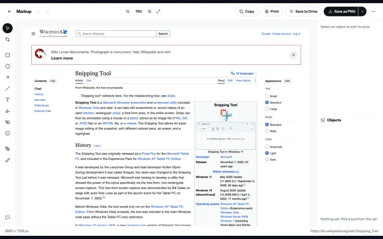The image size is (383, 239).
Task: Undo the last markup action
Action: (x=39, y=12)
